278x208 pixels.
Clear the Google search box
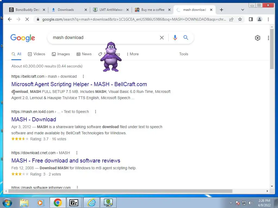(x=162, y=37)
